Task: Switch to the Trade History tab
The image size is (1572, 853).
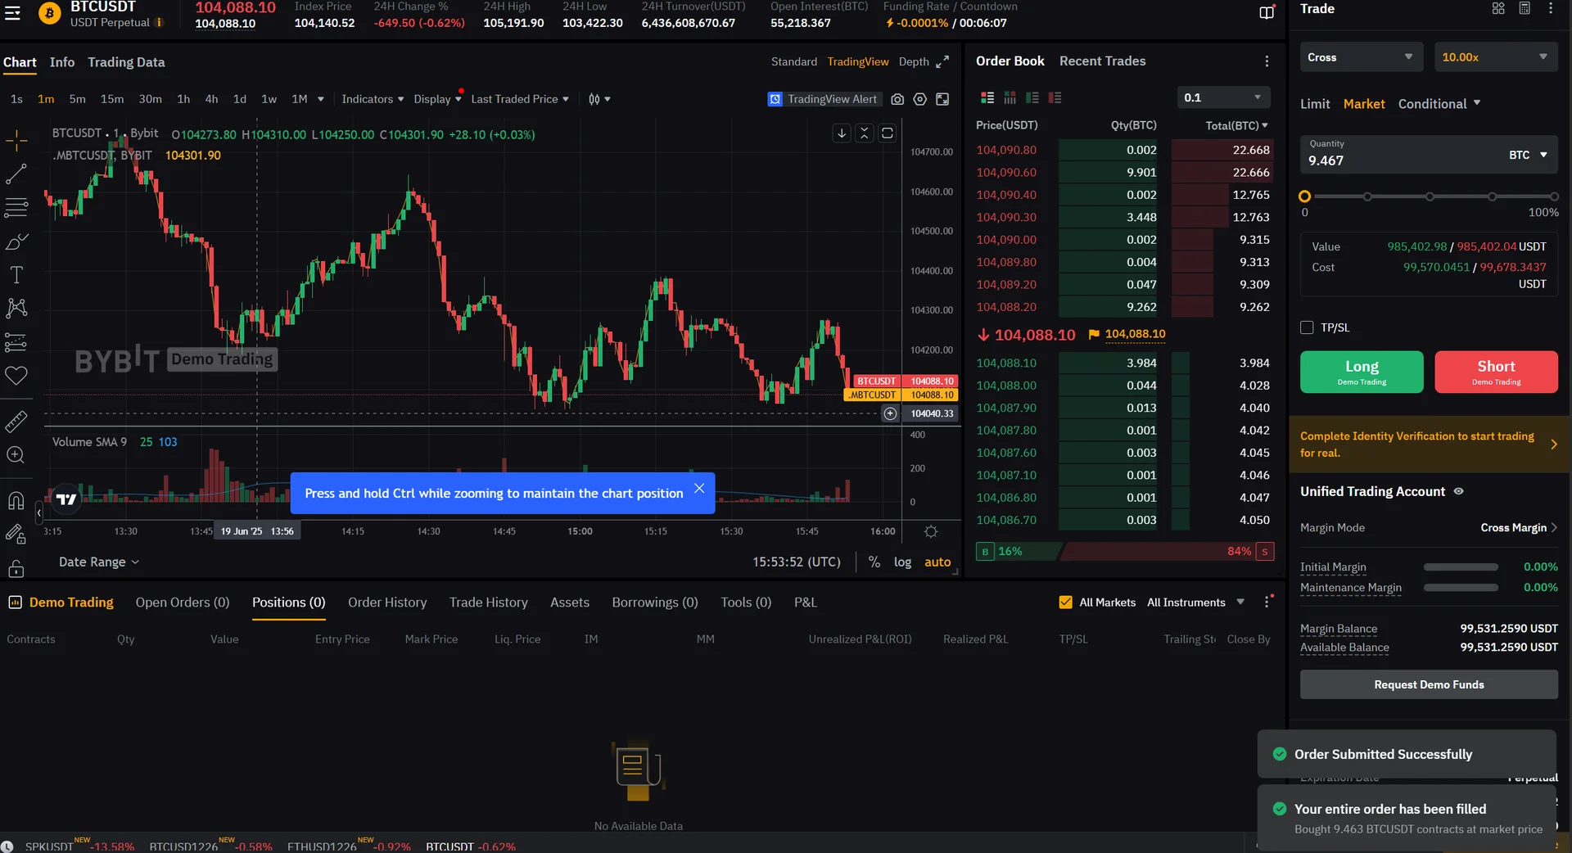Action: pos(489,603)
